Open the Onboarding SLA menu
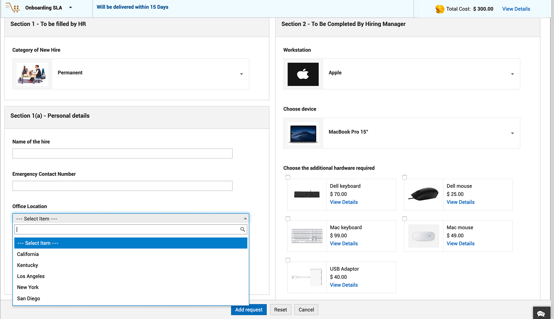The image size is (554, 319). (x=70, y=7)
